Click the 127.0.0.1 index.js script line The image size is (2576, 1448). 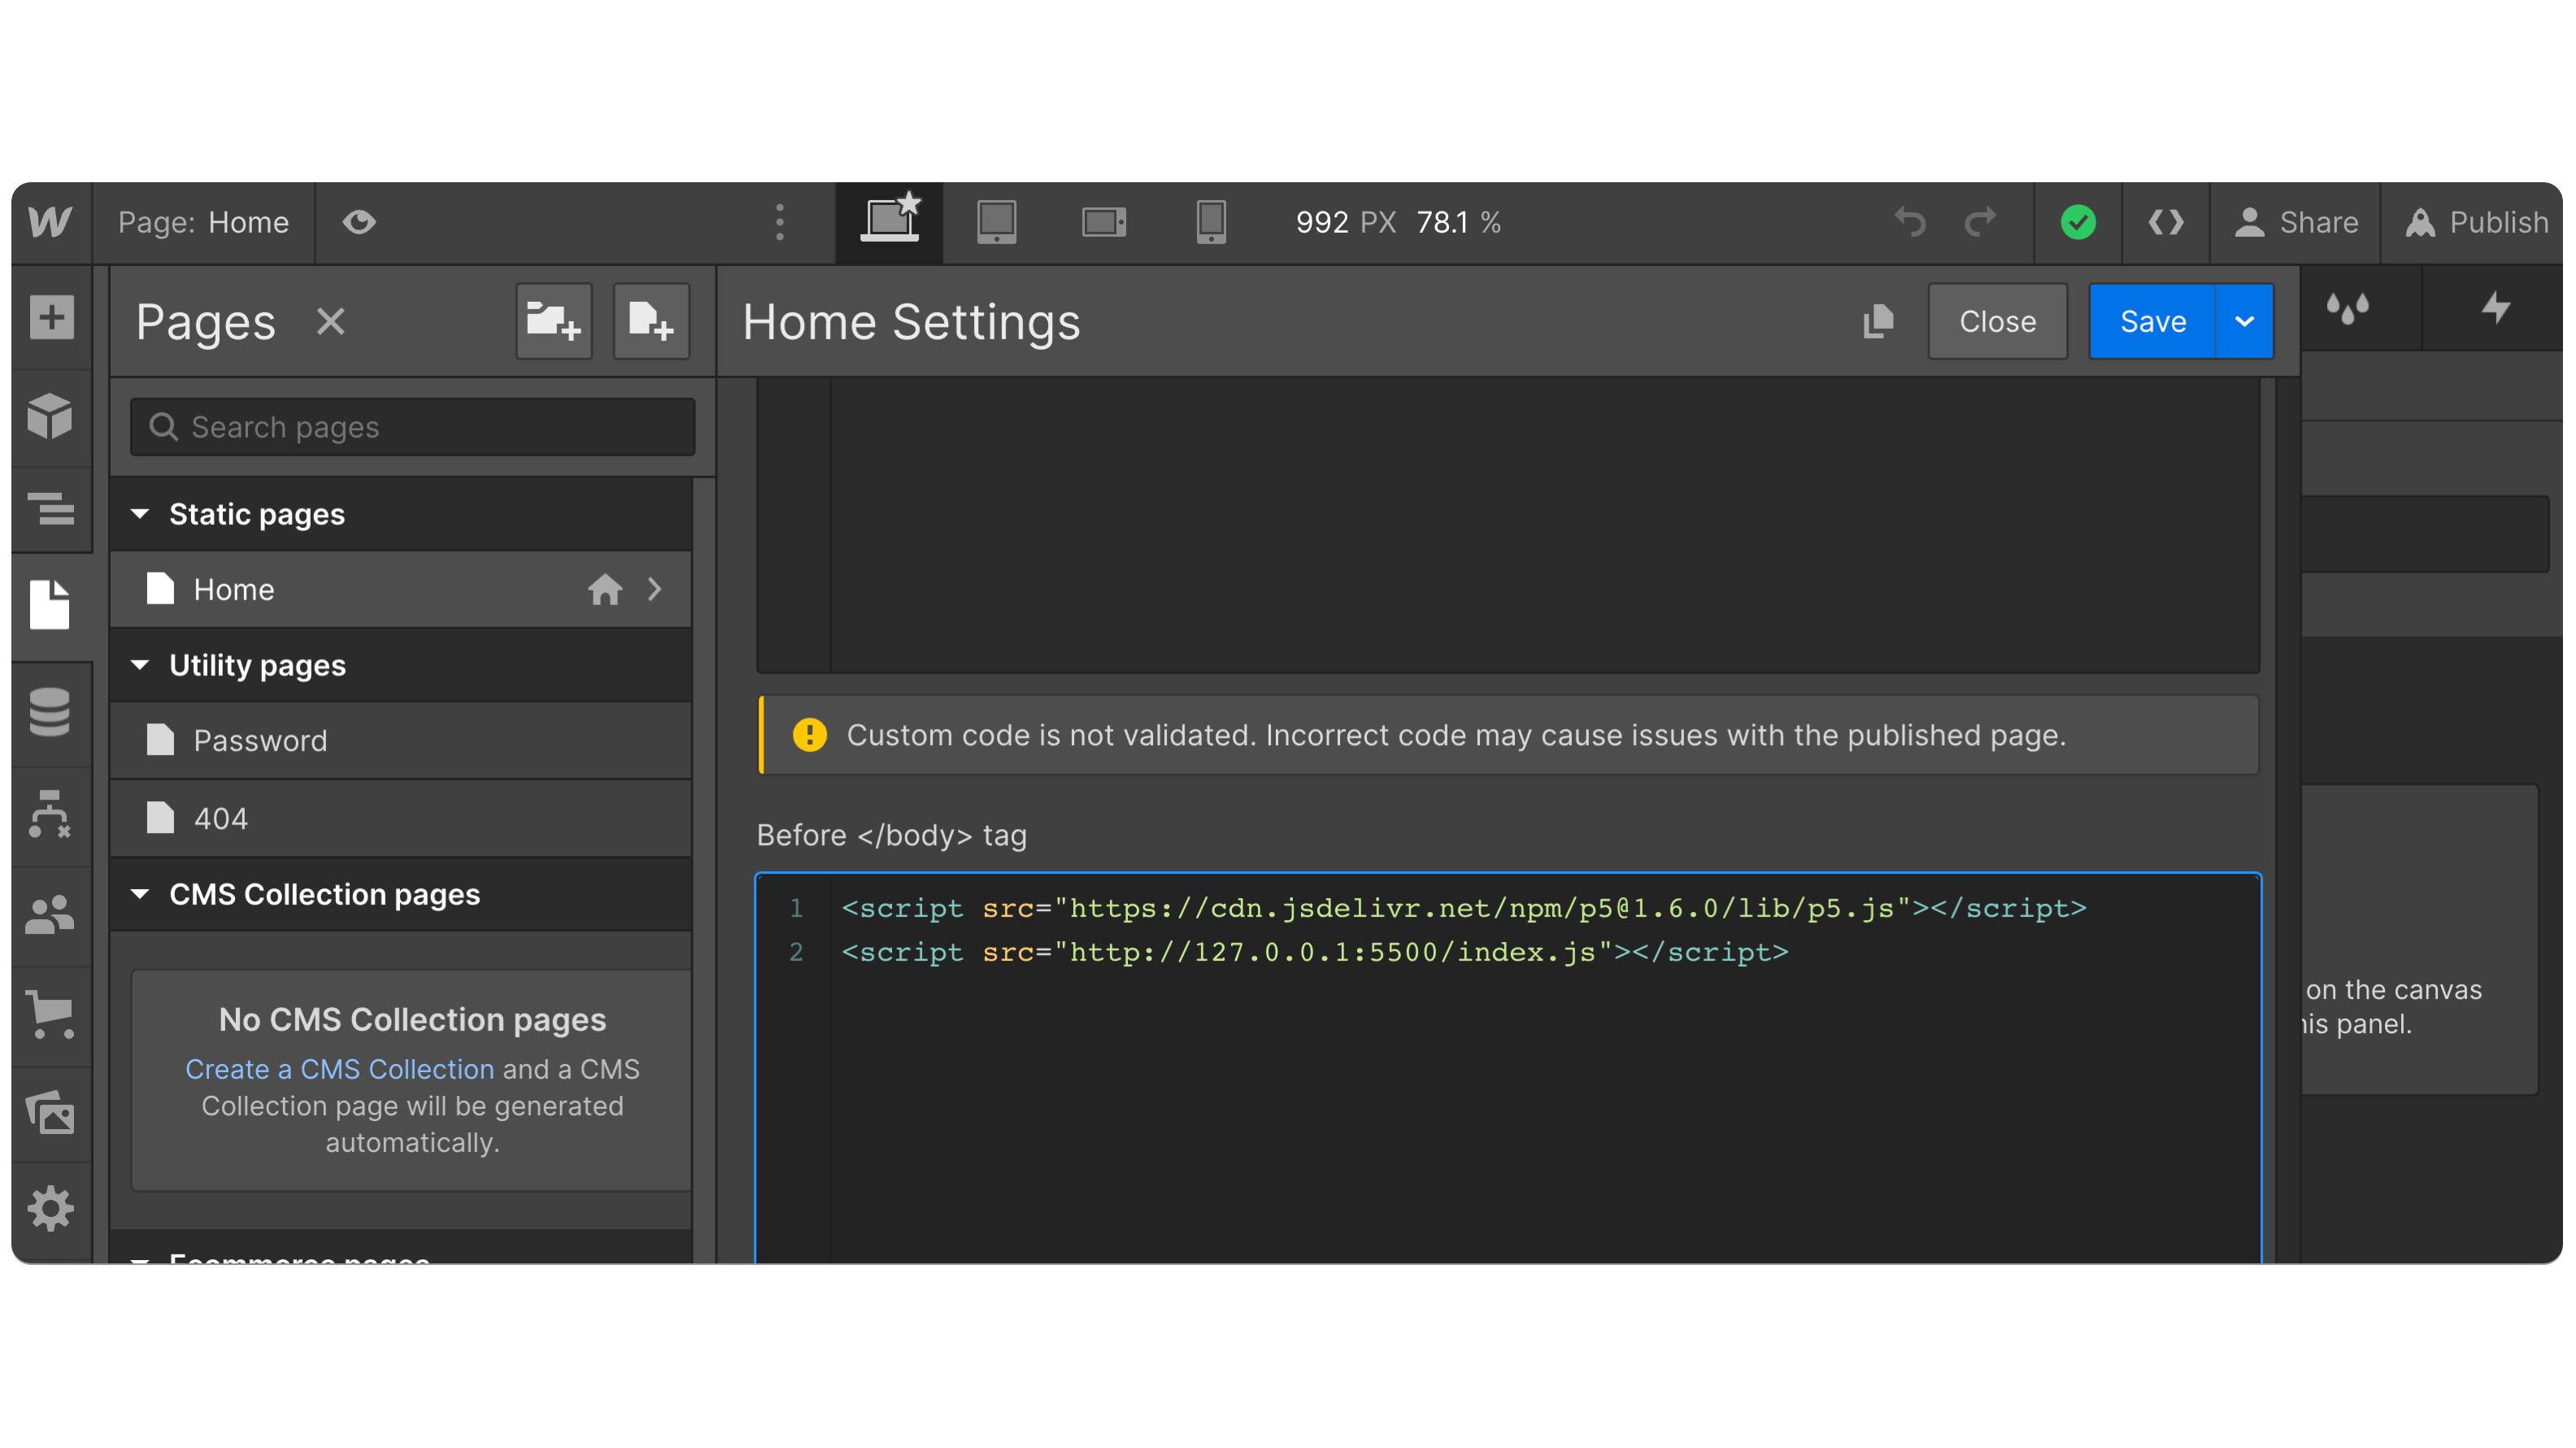pos(1314,952)
